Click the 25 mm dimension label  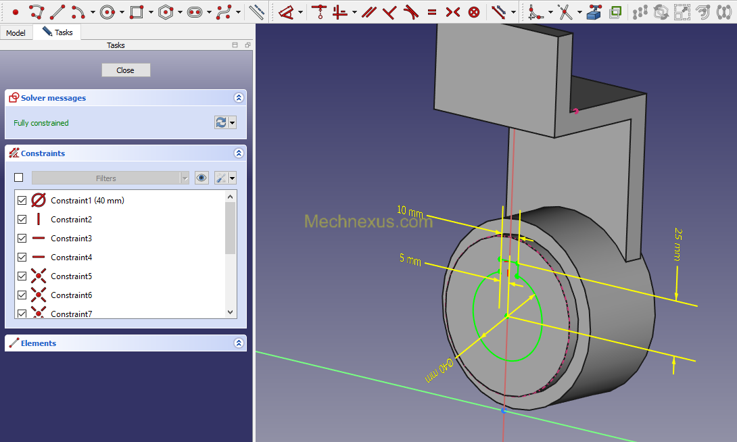(x=677, y=244)
